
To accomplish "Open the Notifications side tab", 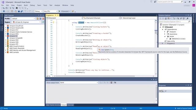I will [194, 18].
